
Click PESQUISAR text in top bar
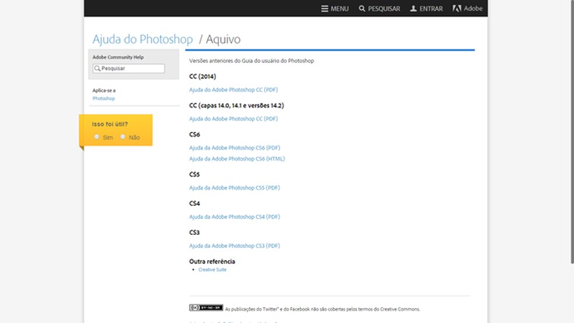pos(384,8)
